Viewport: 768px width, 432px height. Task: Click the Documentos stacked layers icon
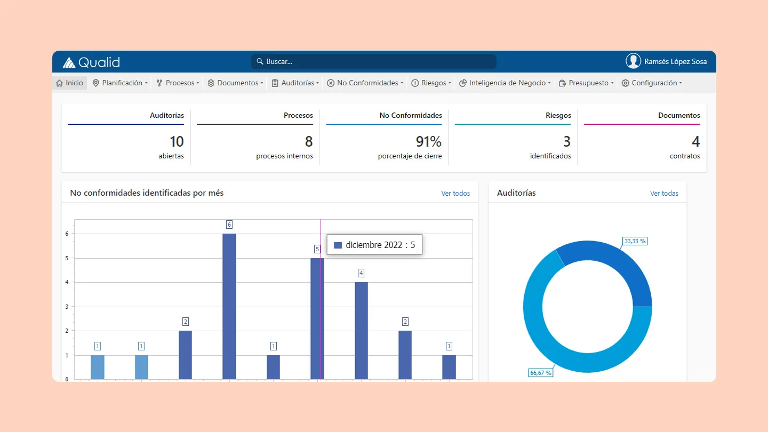pos(211,83)
